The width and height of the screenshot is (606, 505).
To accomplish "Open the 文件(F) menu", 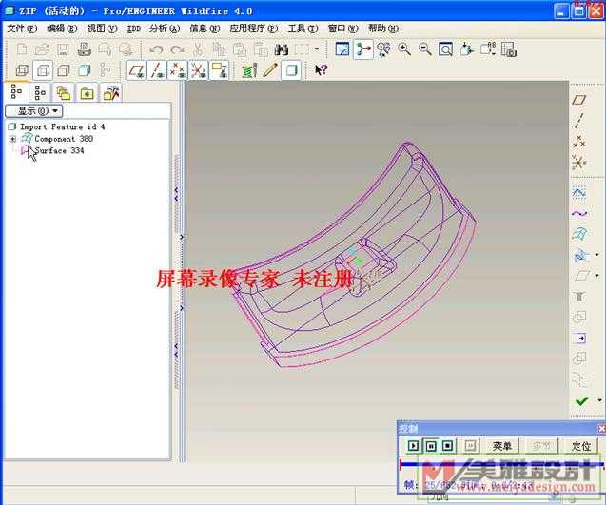I will [22, 29].
